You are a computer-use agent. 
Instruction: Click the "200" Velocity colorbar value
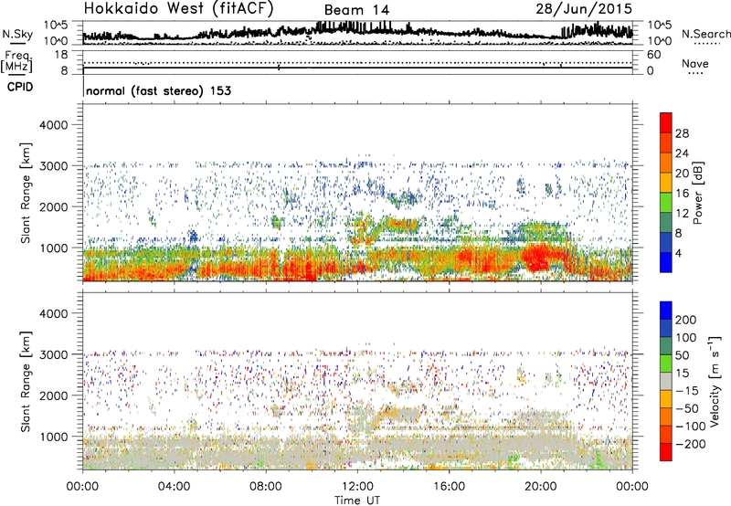click(686, 320)
